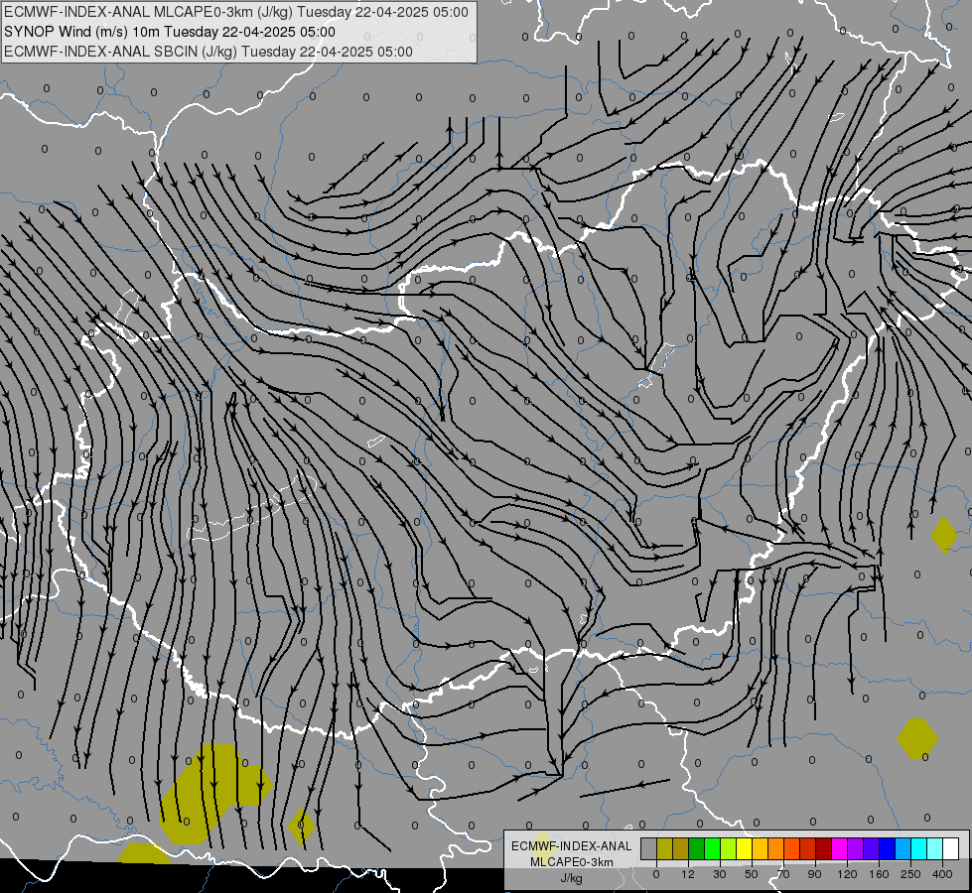The image size is (972, 893).
Task: Click the legend value label 160
Action: [x=879, y=874]
